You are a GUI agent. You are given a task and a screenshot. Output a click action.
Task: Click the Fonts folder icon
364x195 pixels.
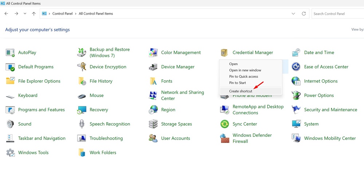pyautogui.click(x=153, y=81)
